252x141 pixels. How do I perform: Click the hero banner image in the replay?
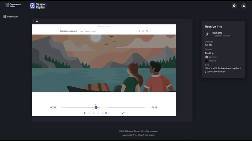pos(104,63)
